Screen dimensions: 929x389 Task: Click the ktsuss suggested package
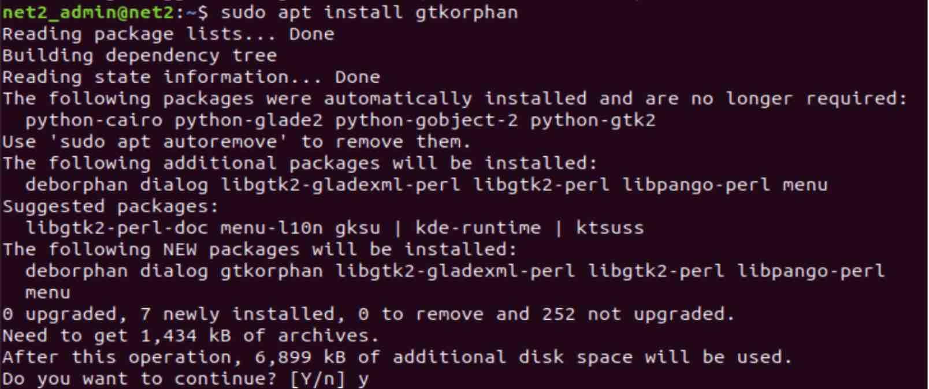610,228
